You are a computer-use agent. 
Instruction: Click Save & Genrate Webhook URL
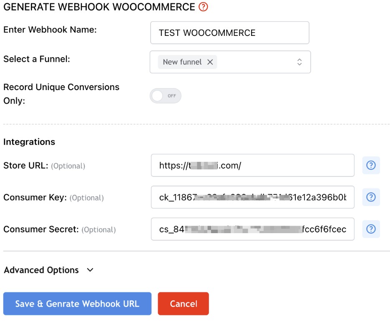coord(77,304)
